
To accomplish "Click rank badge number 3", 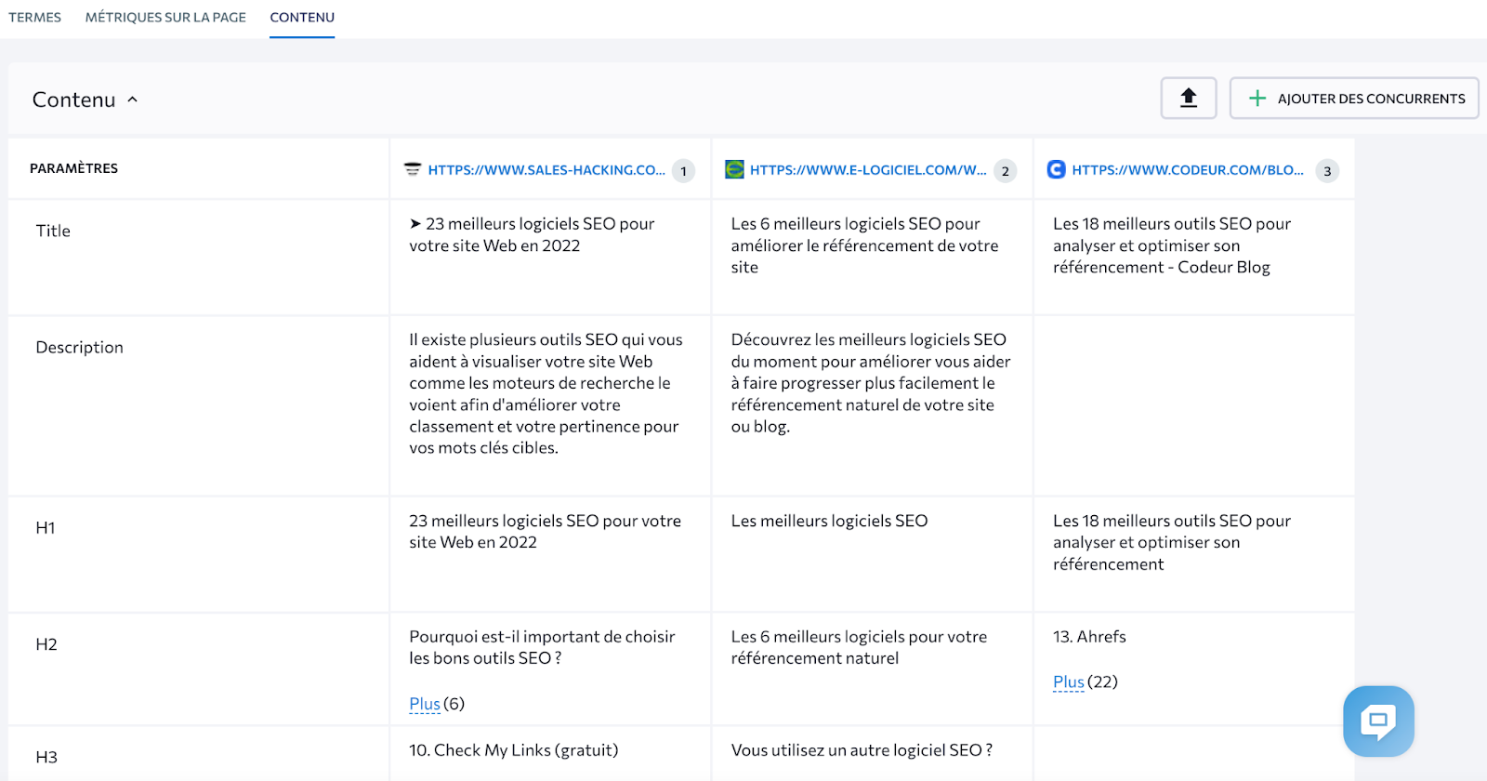I will (x=1327, y=171).
